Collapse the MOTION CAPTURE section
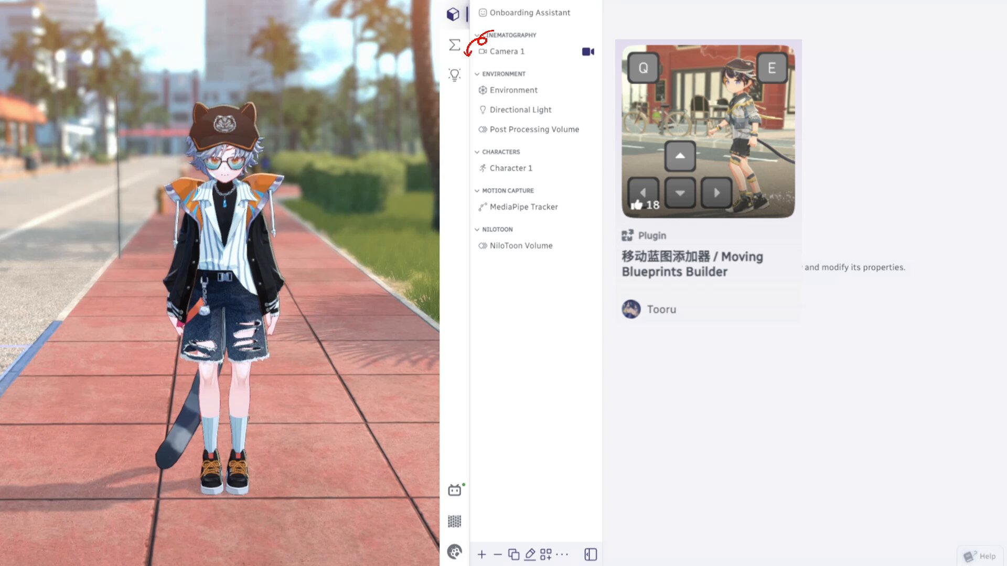 [x=477, y=191]
